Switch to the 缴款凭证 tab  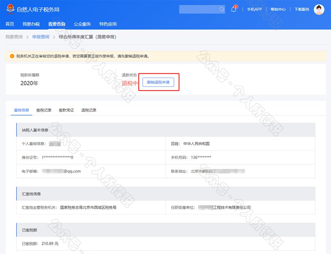(x=66, y=110)
